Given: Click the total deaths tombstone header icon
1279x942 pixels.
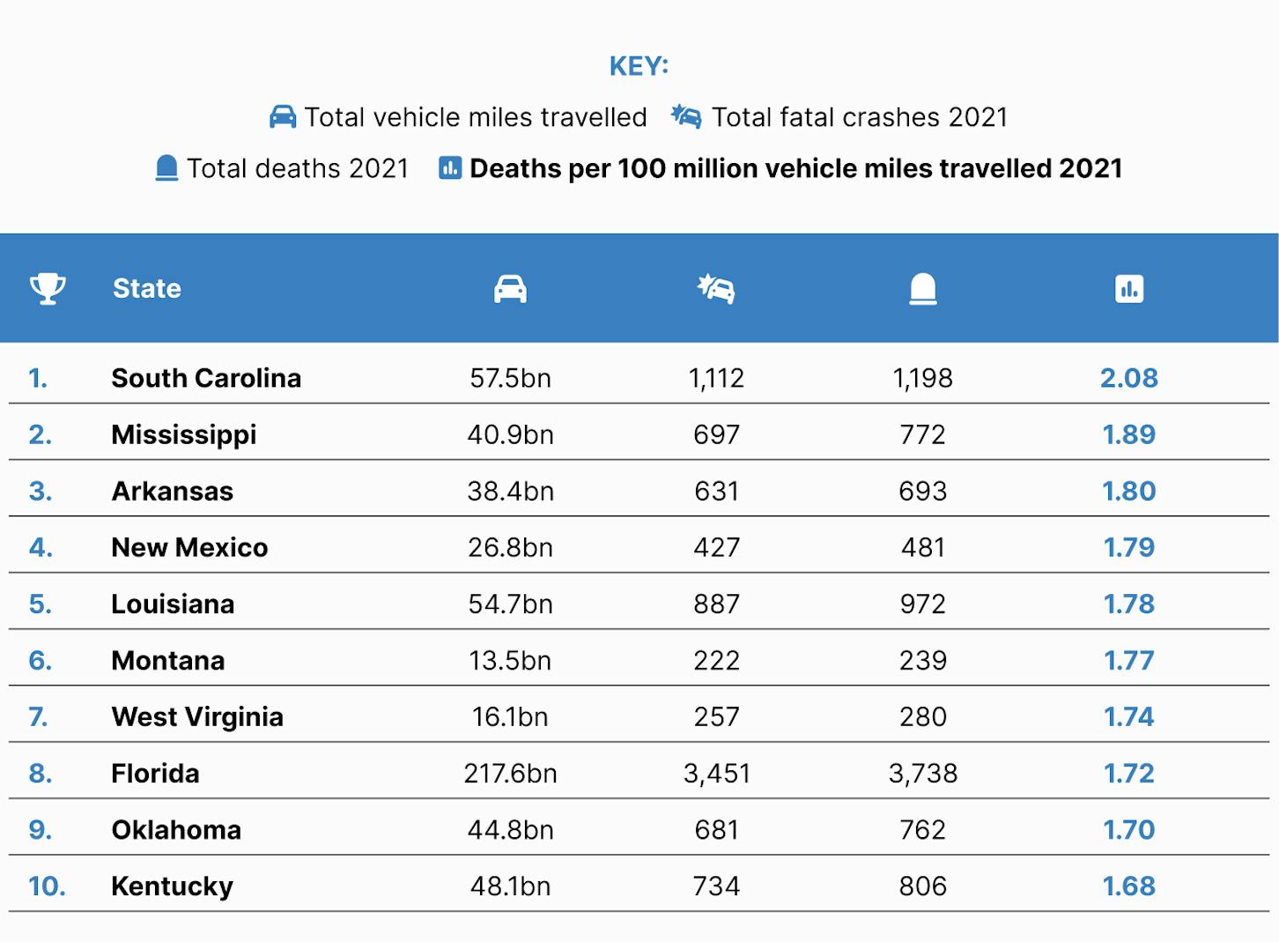Looking at the screenshot, I should pyautogui.click(x=922, y=289).
